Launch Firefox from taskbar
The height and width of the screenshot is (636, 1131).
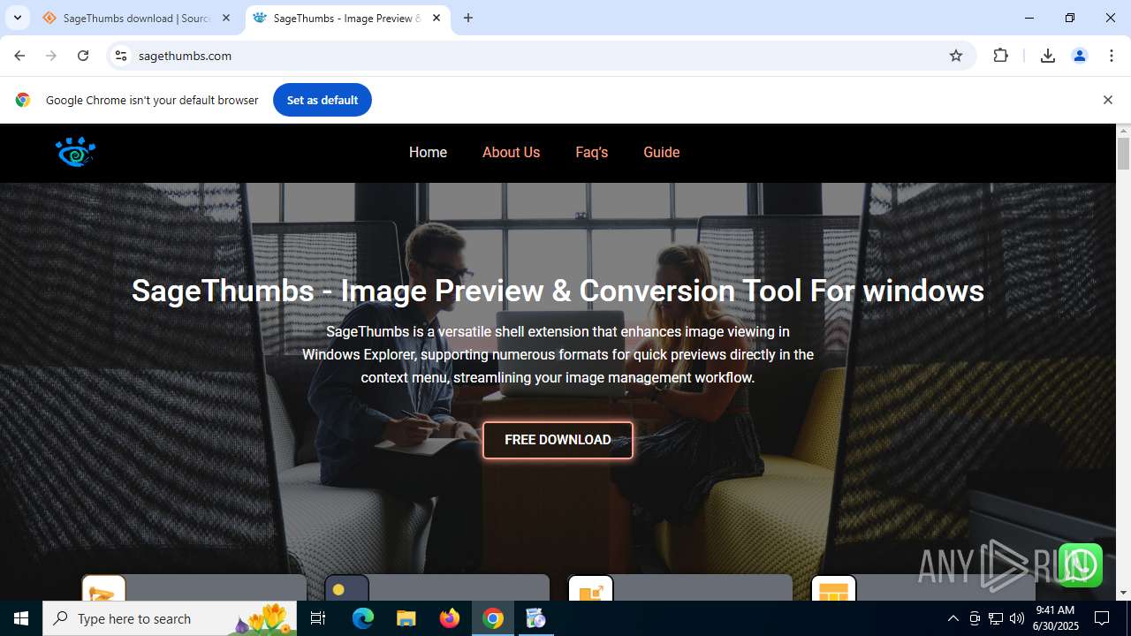coord(450,618)
